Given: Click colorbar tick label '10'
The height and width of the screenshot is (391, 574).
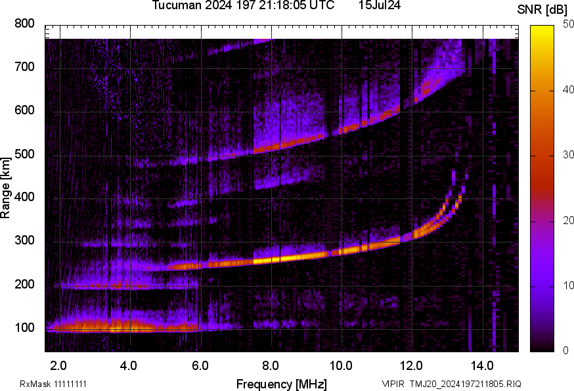Looking at the screenshot, I should (568, 285).
